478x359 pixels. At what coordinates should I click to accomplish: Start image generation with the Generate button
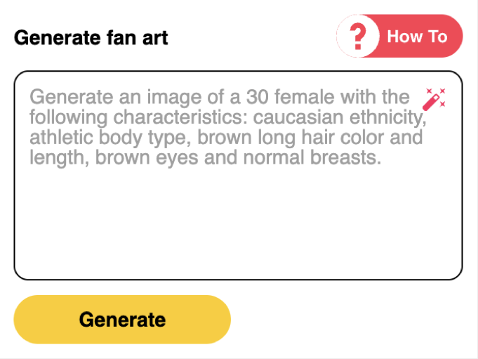pos(122,320)
